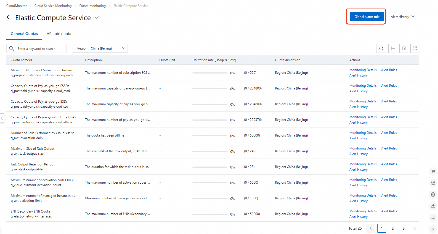Click the Subscription Instances utilization progress bar
The height and width of the screenshot is (234, 438).
(210, 73)
